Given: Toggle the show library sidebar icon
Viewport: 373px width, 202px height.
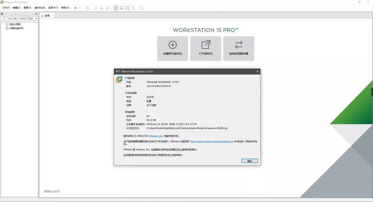Looking at the screenshot, I should coord(116,8).
